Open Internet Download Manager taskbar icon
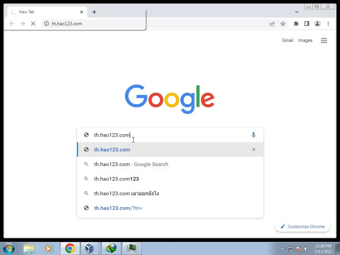The height and width of the screenshot is (255, 340). coord(111,248)
